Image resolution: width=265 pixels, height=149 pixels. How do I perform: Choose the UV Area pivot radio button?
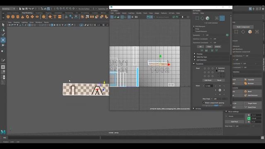(x=217, y=71)
